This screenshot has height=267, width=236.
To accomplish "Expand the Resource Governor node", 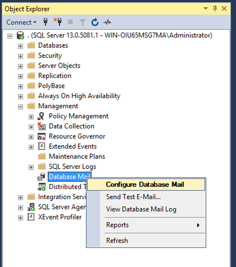I will tap(31, 137).
